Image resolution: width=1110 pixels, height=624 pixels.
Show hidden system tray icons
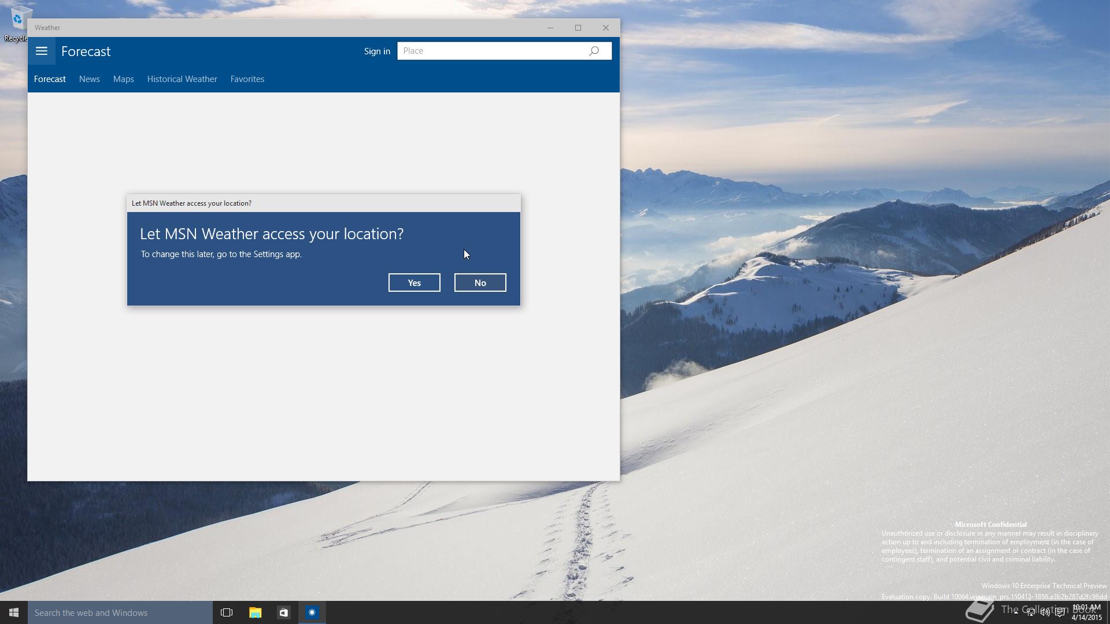(1016, 612)
